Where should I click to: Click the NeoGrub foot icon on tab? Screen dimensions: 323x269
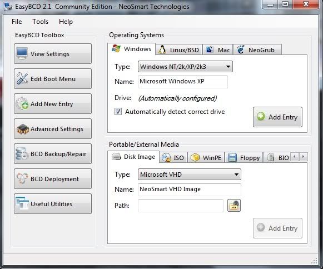241,49
